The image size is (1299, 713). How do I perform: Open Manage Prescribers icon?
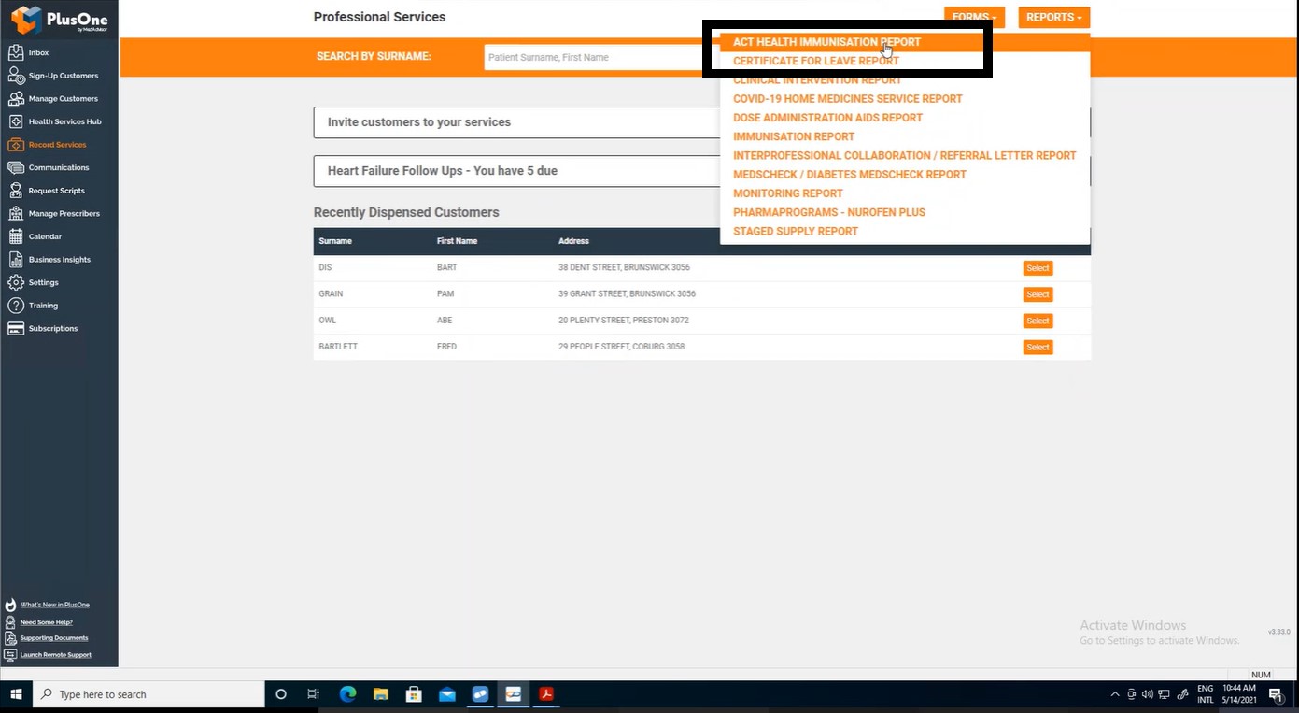click(x=15, y=213)
